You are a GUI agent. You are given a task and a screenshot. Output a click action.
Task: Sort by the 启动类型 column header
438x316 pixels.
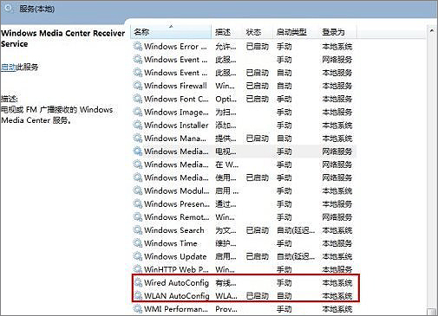[x=296, y=32]
